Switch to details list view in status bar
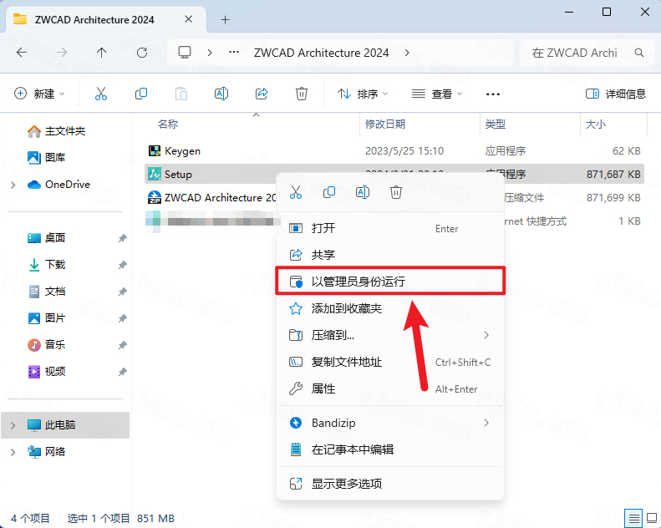The image size is (661, 528). (x=633, y=518)
